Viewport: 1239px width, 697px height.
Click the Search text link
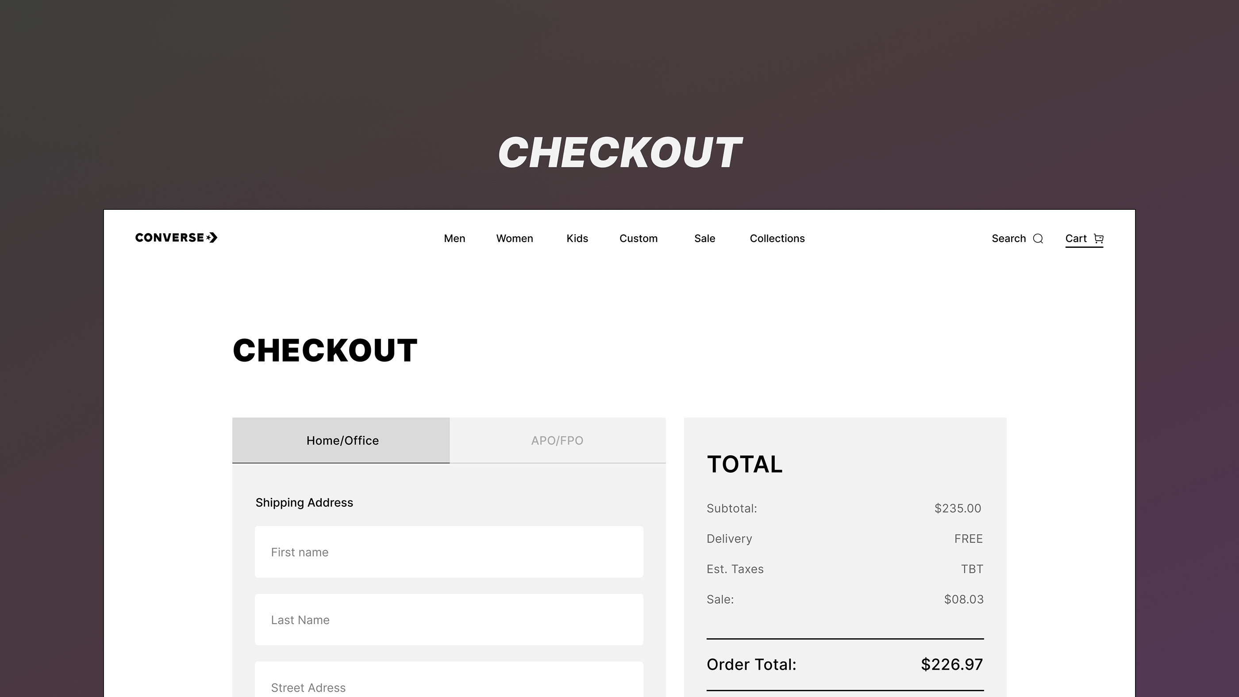pos(1008,239)
